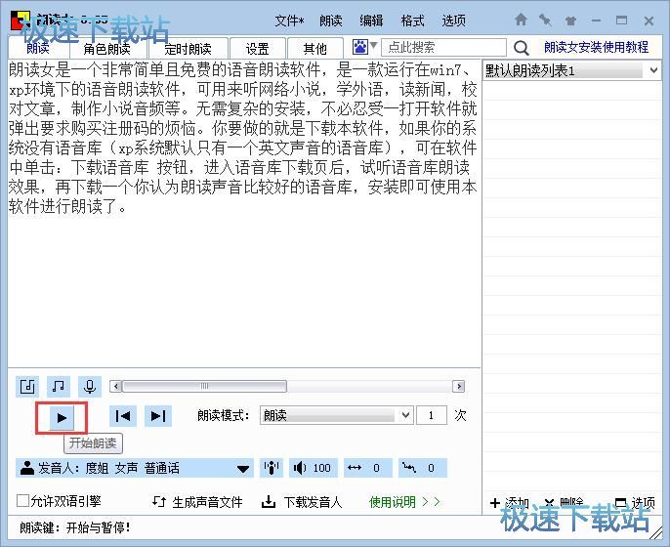Image resolution: width=670 pixels, height=547 pixels.
Task: Click inside the main text editing area
Action: click(x=244, y=214)
